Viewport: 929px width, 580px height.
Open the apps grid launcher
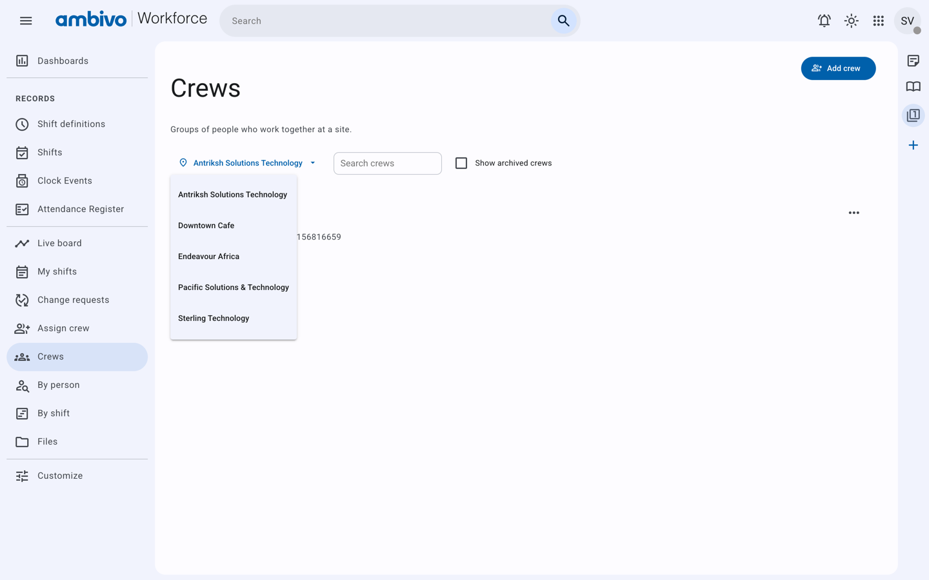click(x=878, y=21)
